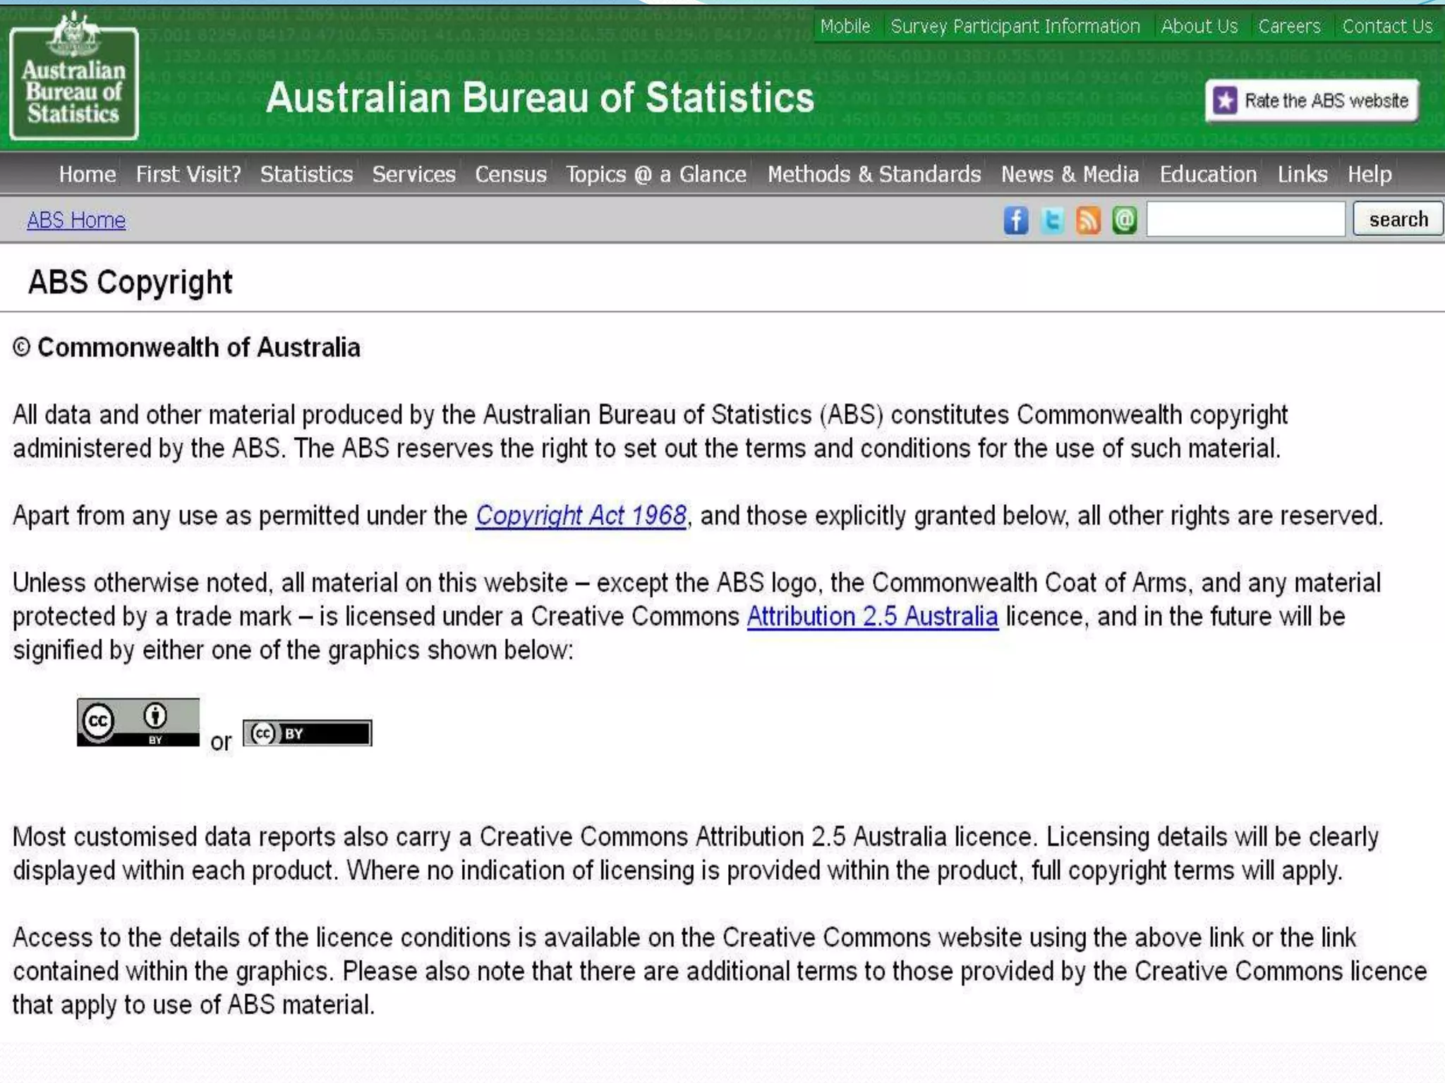The width and height of the screenshot is (1445, 1083).
Task: Open the Careers link
Action: pos(1289,26)
